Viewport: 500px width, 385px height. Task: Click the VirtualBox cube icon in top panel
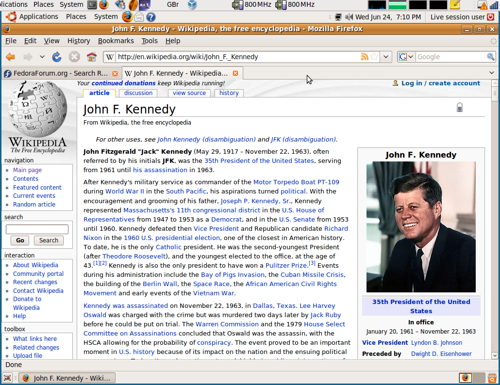coord(192,4)
